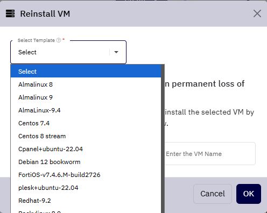This screenshot has width=267, height=213.
Task: Click the dropdown list scrollbar
Action: 163,139
